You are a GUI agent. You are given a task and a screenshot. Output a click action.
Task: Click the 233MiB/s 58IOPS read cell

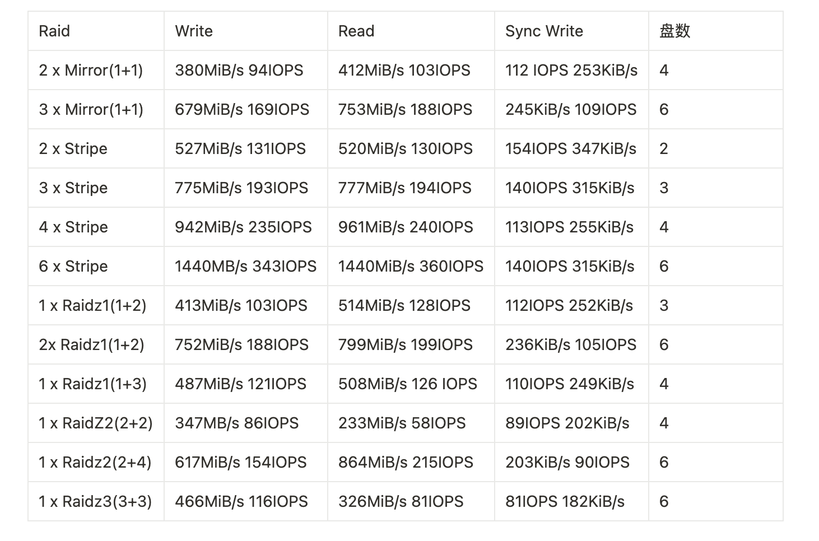click(402, 423)
